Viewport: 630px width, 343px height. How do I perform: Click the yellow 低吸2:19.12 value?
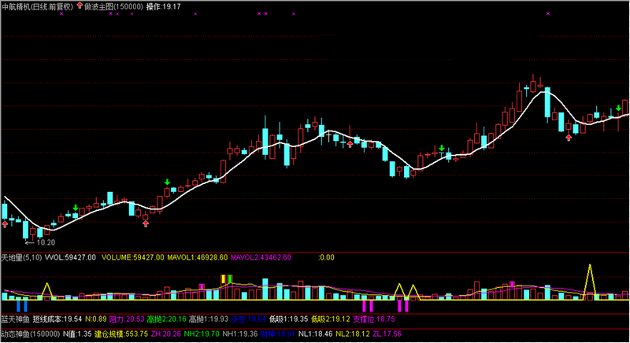(330, 319)
